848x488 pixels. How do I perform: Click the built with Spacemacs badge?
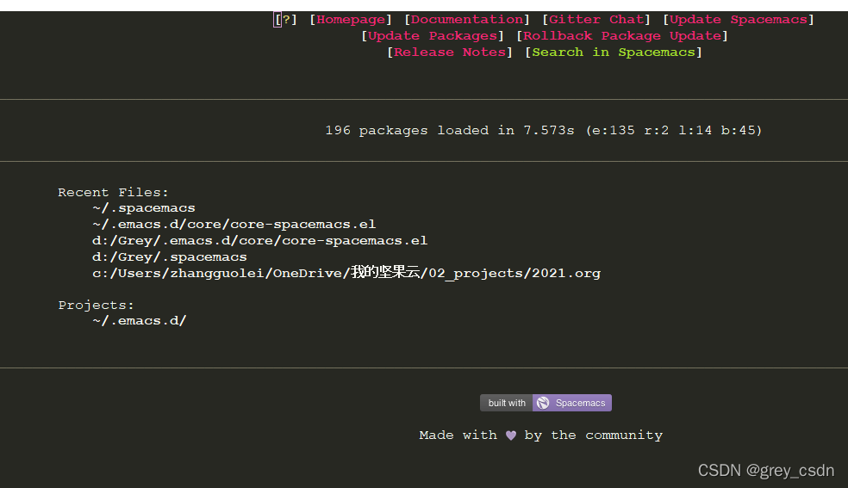[546, 403]
